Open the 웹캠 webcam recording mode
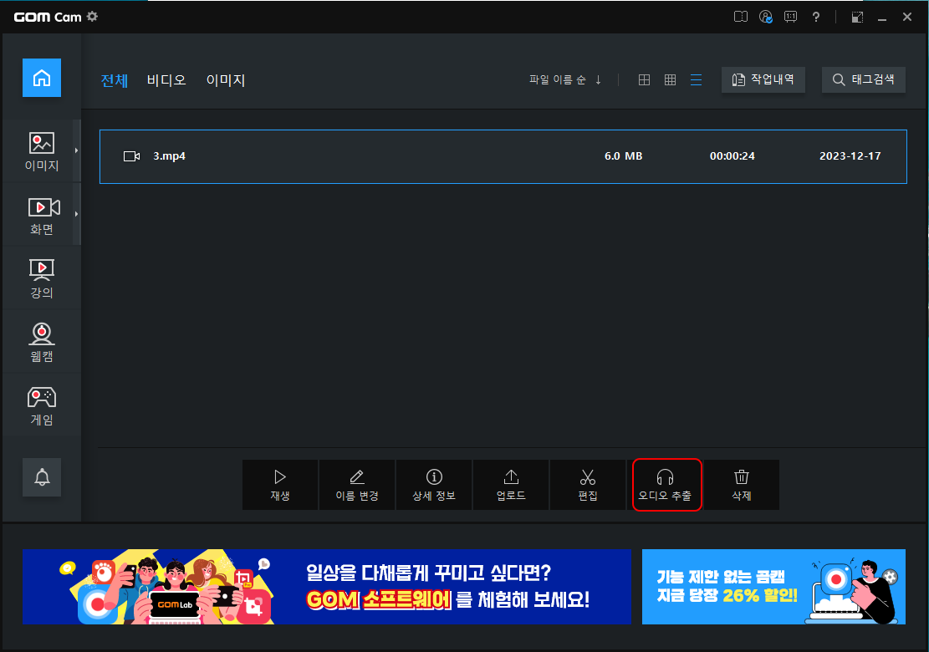Image resolution: width=929 pixels, height=652 pixels. pos(42,341)
